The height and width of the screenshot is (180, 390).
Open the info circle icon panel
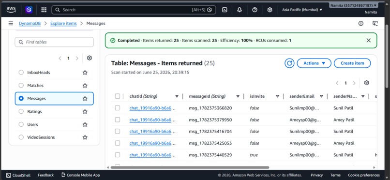tap(361, 23)
